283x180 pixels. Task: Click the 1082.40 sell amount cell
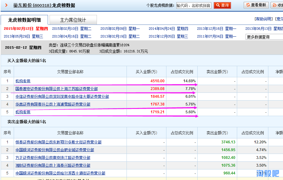coord(217,158)
